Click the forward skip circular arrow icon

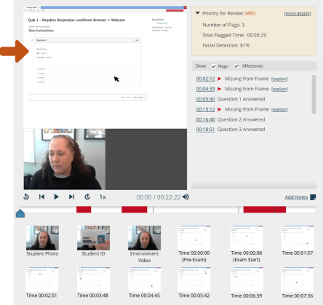tap(87, 197)
